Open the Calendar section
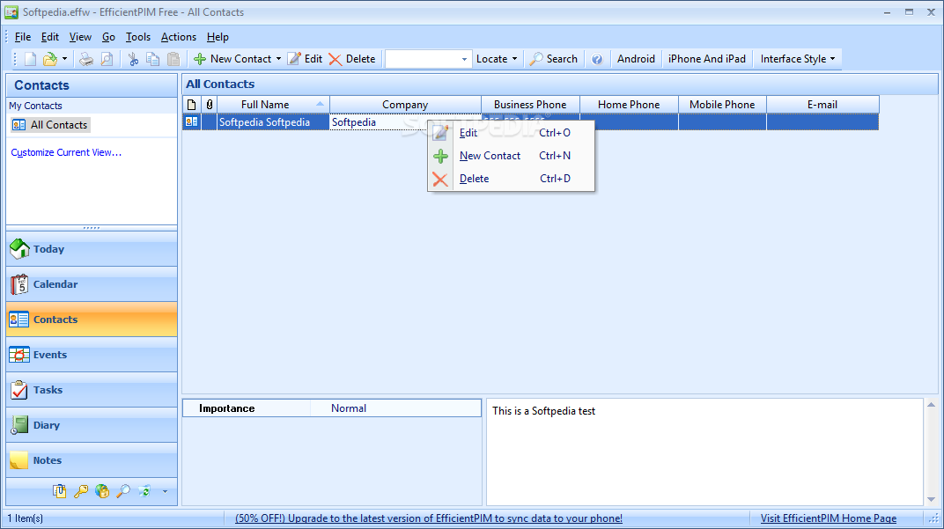 click(x=92, y=284)
